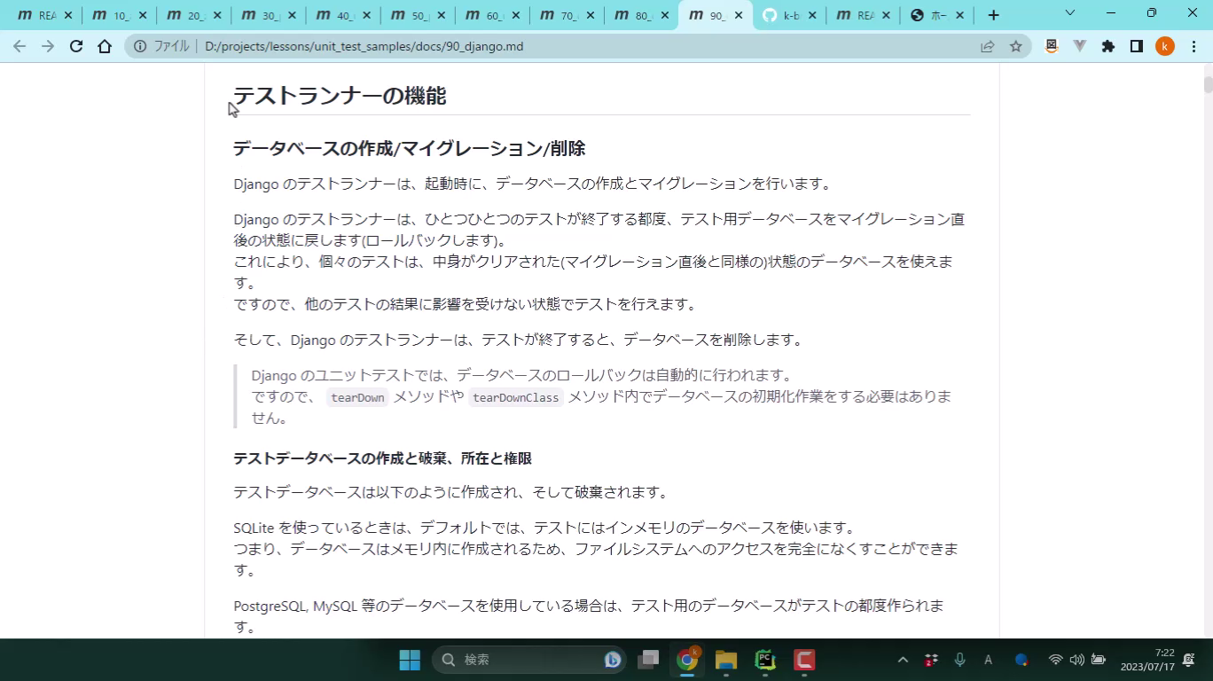Screen dimensions: 1213x681
Task: Go back to the previous page
Action: coord(20,46)
